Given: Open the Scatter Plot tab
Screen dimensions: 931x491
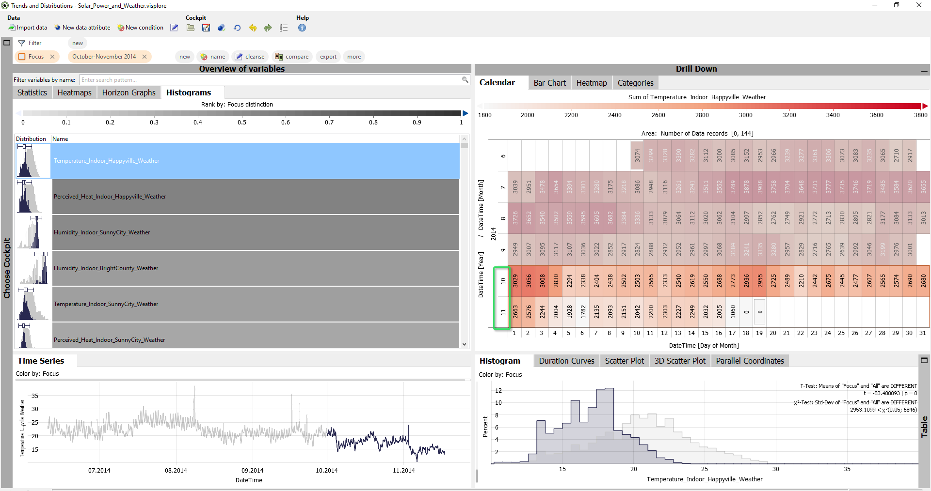Looking at the screenshot, I should tap(624, 361).
